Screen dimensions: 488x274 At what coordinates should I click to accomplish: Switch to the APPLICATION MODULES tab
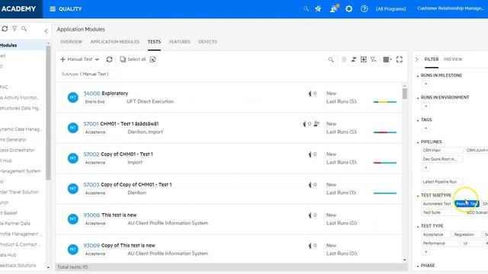(115, 42)
